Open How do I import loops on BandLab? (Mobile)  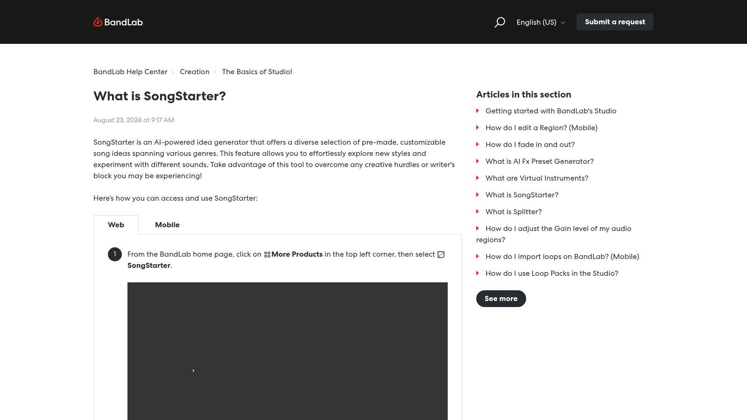click(x=562, y=256)
